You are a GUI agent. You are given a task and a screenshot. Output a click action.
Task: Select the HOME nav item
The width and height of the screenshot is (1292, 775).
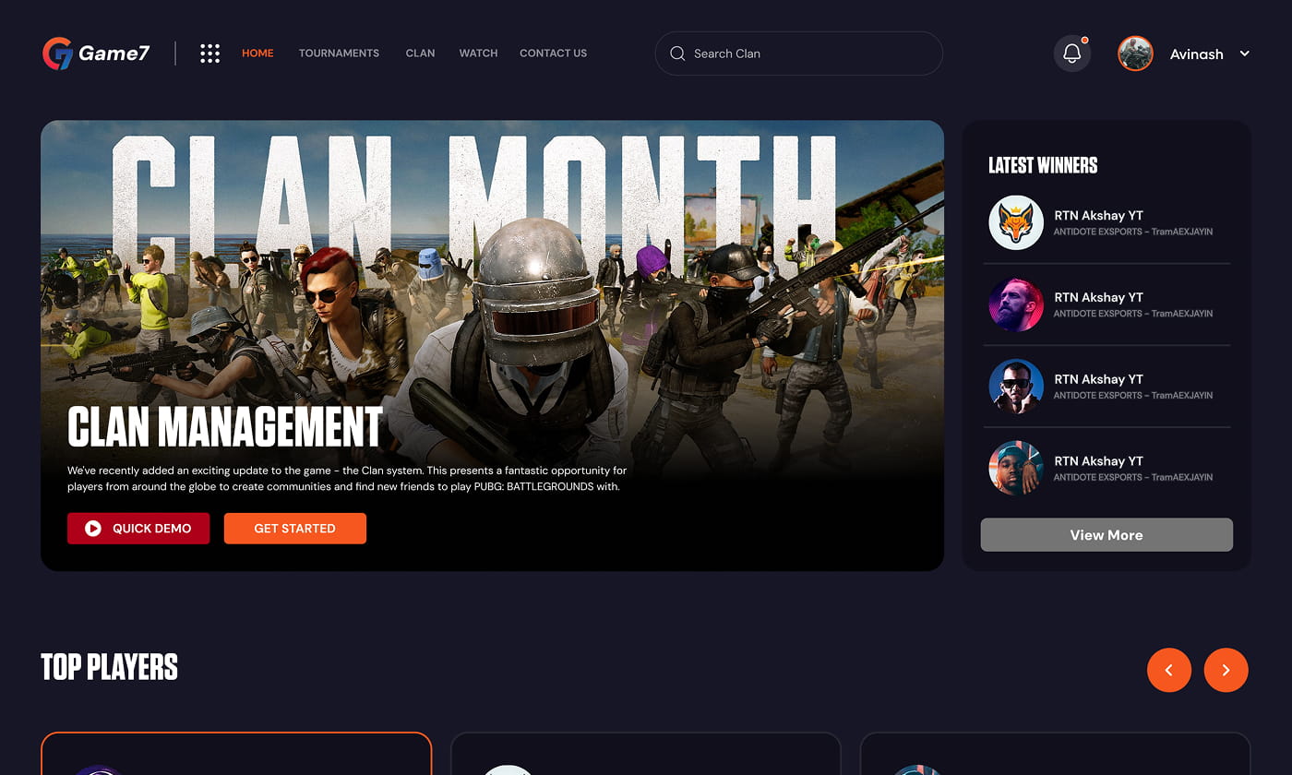(x=257, y=54)
